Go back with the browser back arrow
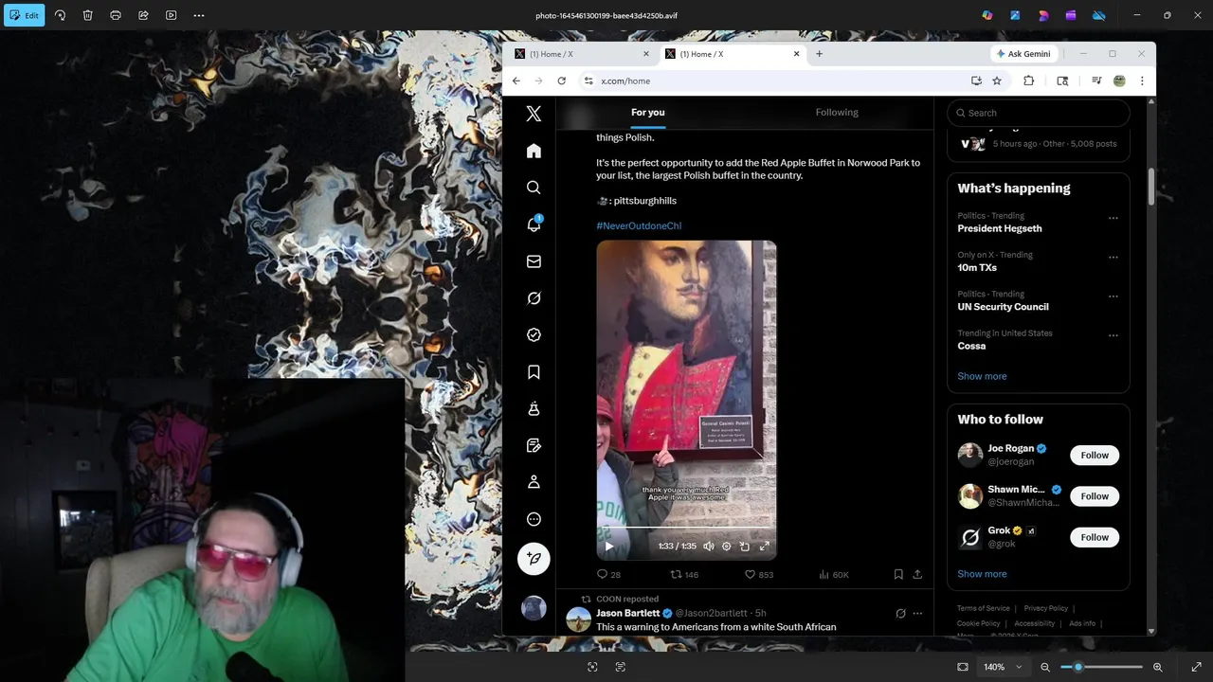 (516, 81)
